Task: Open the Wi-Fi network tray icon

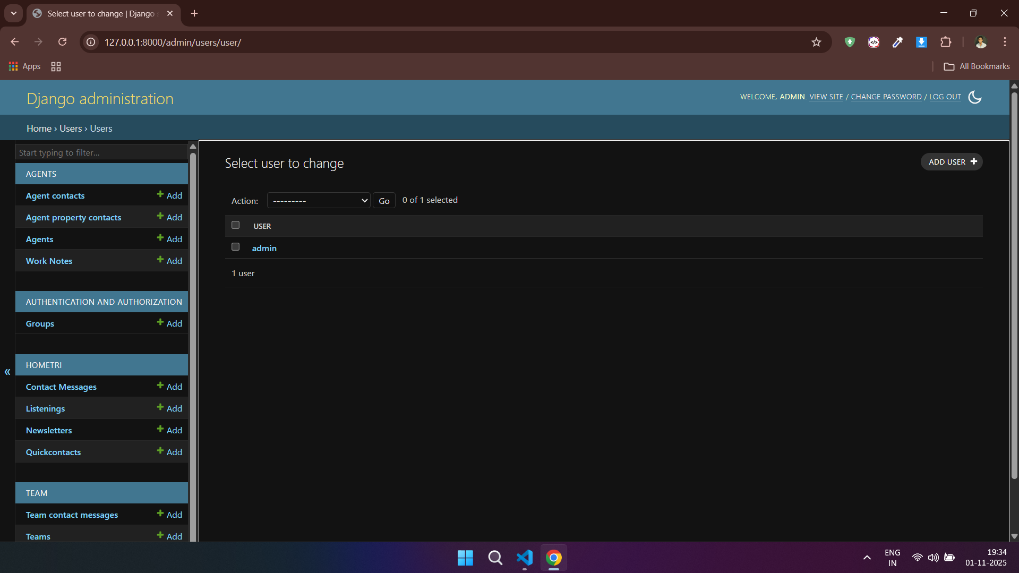Action: (x=917, y=558)
